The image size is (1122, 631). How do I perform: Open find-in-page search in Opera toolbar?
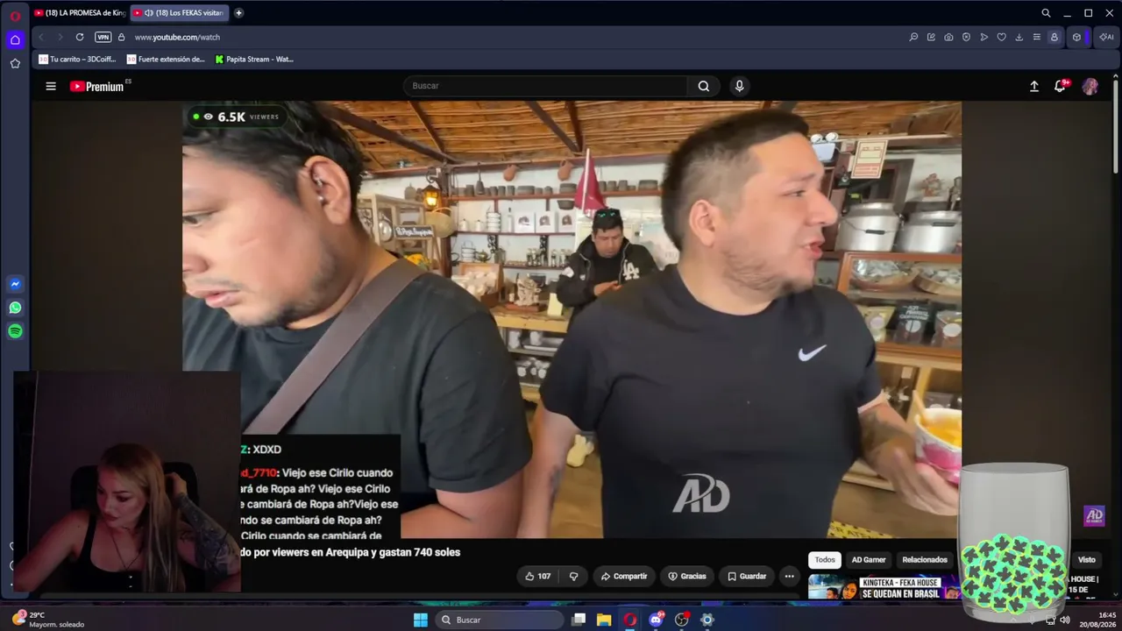pyautogui.click(x=913, y=37)
